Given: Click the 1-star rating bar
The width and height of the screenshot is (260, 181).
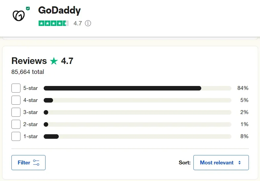Looking at the screenshot, I should click(x=137, y=136).
